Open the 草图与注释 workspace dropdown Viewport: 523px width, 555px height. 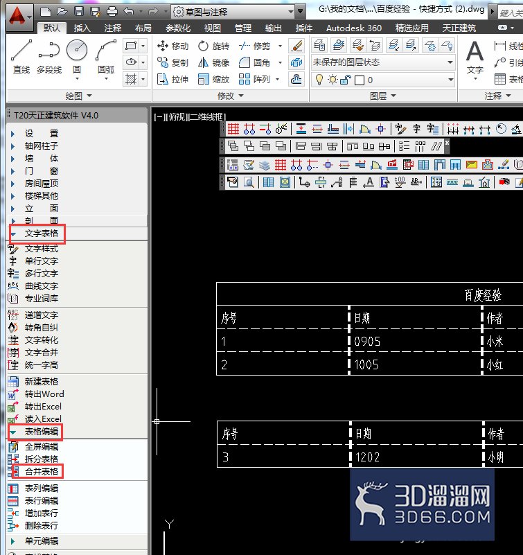(233, 12)
